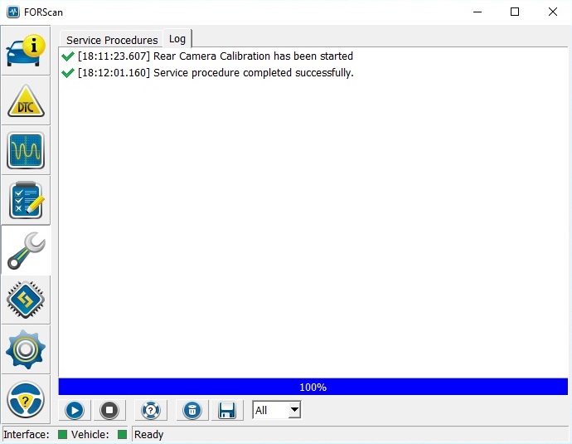Click the Ready status text
Image resolution: width=572 pixels, height=444 pixels.
(x=149, y=435)
